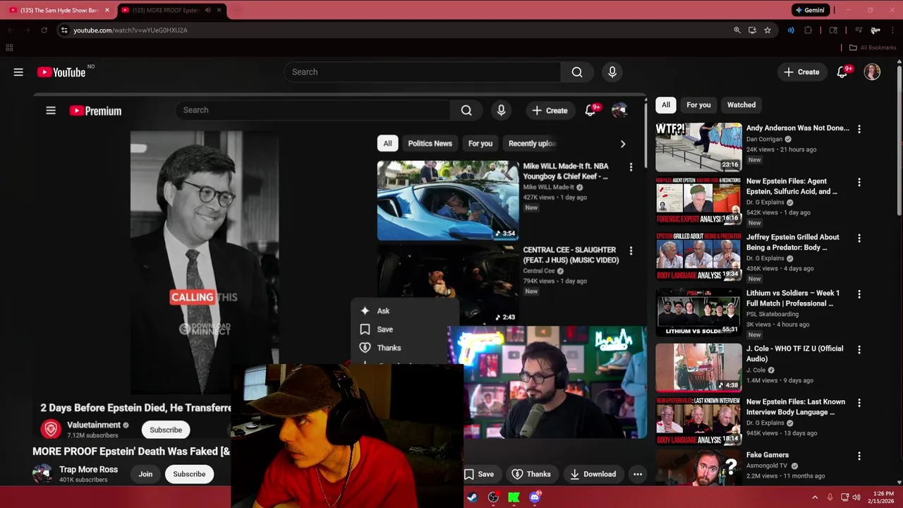The height and width of the screenshot is (508, 903).
Task: Toggle the All filter chip in sidebar
Action: 666,105
